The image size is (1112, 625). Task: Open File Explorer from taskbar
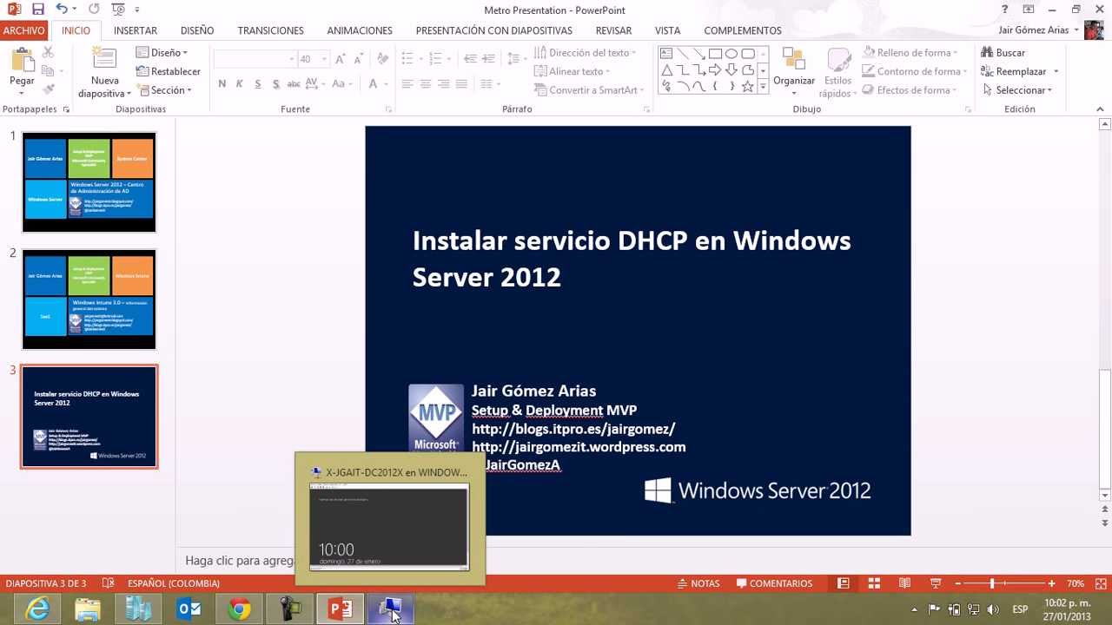pos(88,609)
